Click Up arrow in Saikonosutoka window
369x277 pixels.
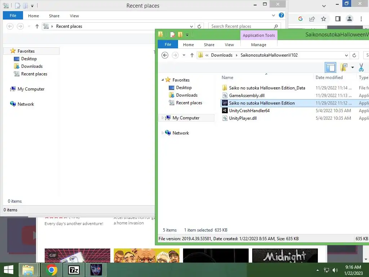(x=192, y=55)
